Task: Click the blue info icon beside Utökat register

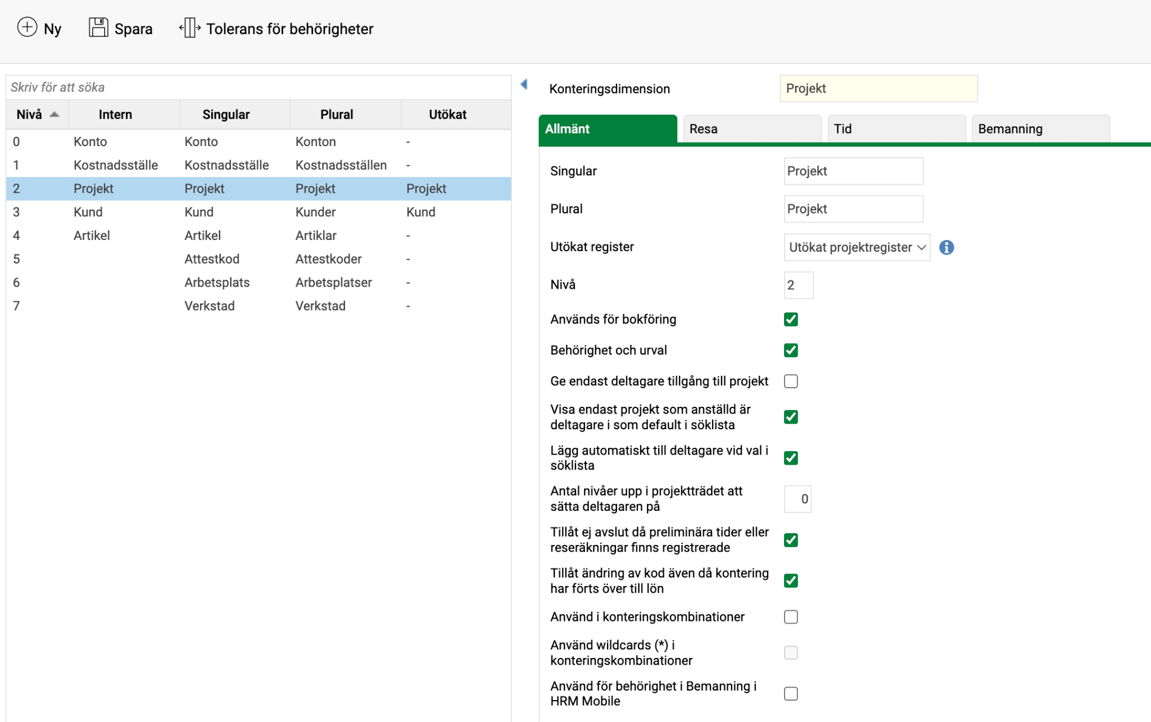Action: click(x=946, y=247)
